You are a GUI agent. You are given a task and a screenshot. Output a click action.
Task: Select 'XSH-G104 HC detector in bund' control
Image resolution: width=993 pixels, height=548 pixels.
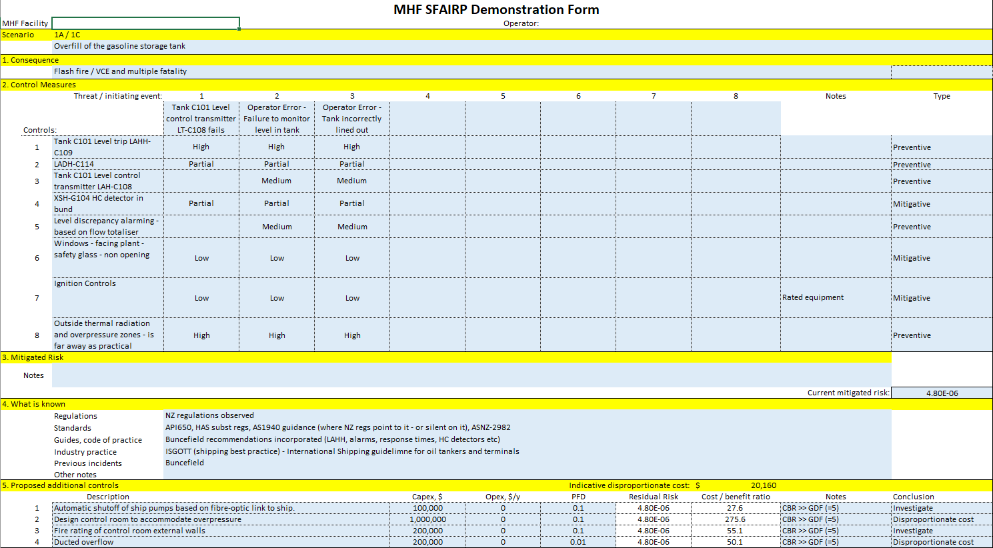108,203
